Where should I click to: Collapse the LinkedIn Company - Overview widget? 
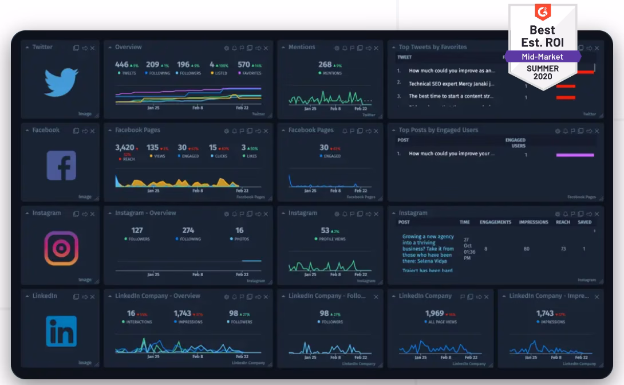[110, 296]
